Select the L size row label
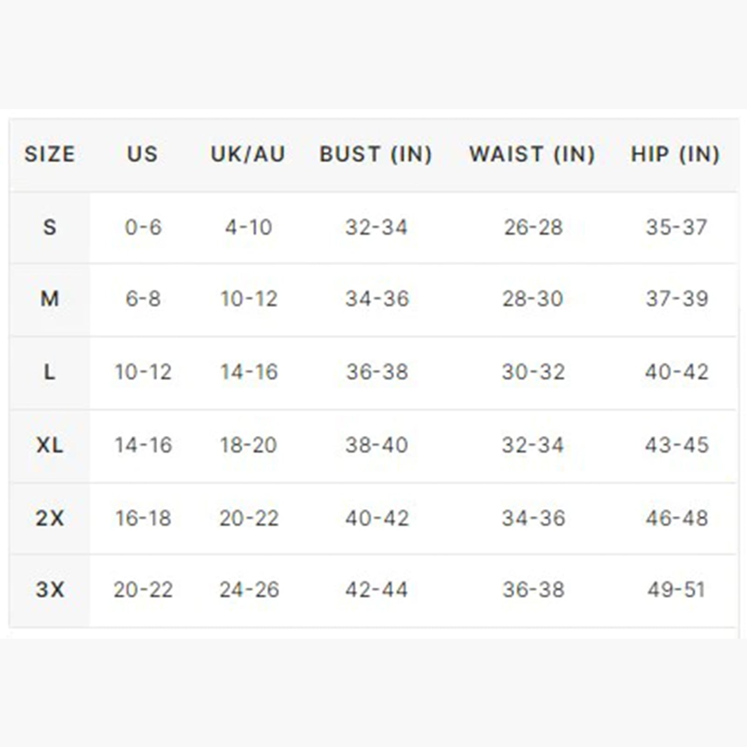 pos(49,372)
